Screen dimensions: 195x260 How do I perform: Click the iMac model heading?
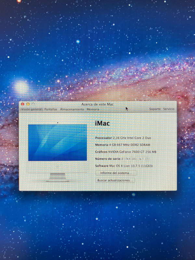(102, 123)
